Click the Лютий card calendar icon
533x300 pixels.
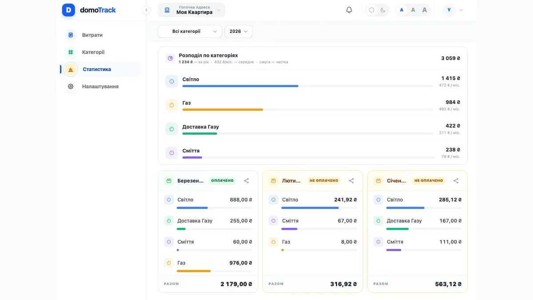(x=274, y=181)
